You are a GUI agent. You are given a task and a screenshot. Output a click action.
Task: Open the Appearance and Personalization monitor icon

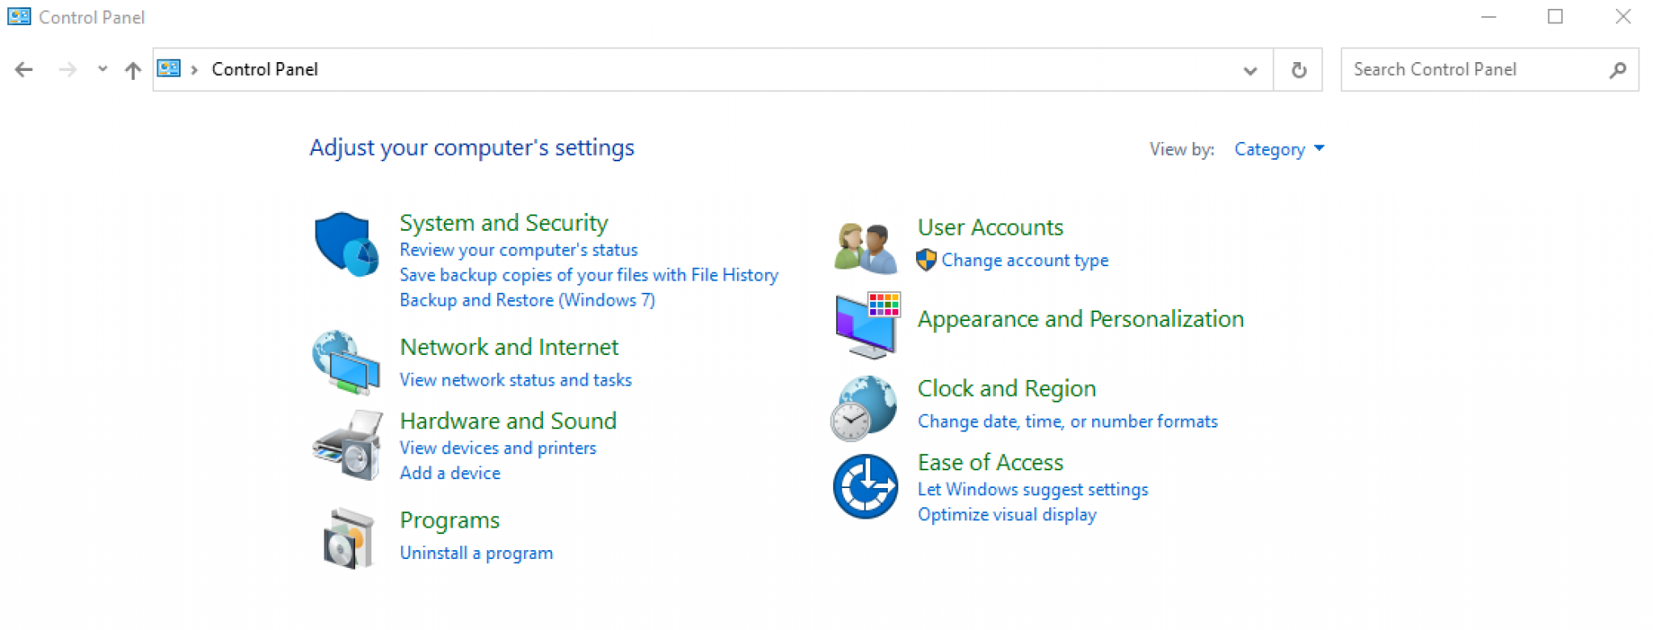[868, 325]
